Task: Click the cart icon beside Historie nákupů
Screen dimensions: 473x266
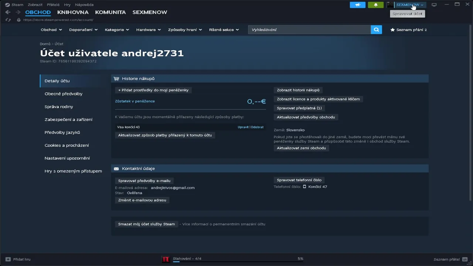Action: click(116, 79)
